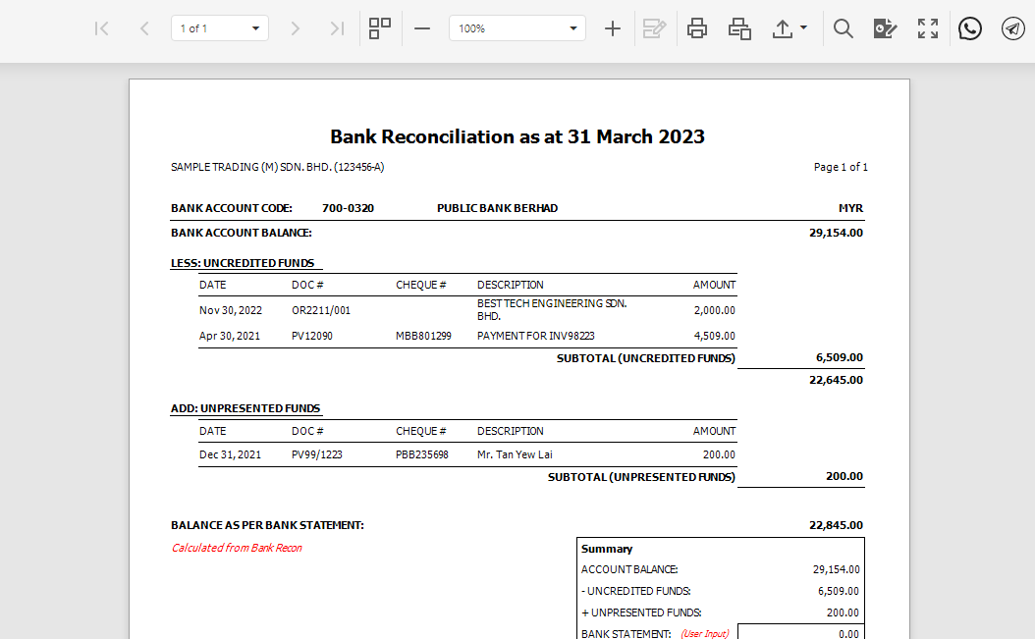Click description 'BEST TECH ENGINEERING SDN. BHD.'

point(552,309)
